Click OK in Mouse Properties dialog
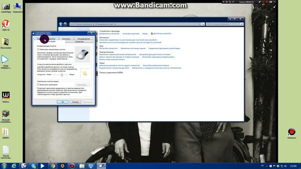Screen dimensions: 301x169 point(63,102)
